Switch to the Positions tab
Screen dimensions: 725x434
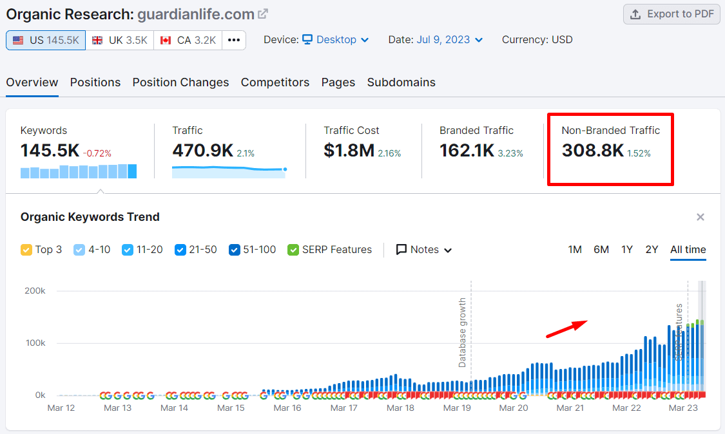tap(95, 82)
